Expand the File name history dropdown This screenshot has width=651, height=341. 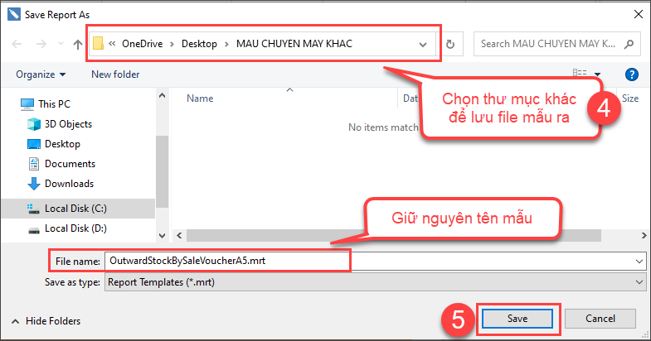coord(638,261)
